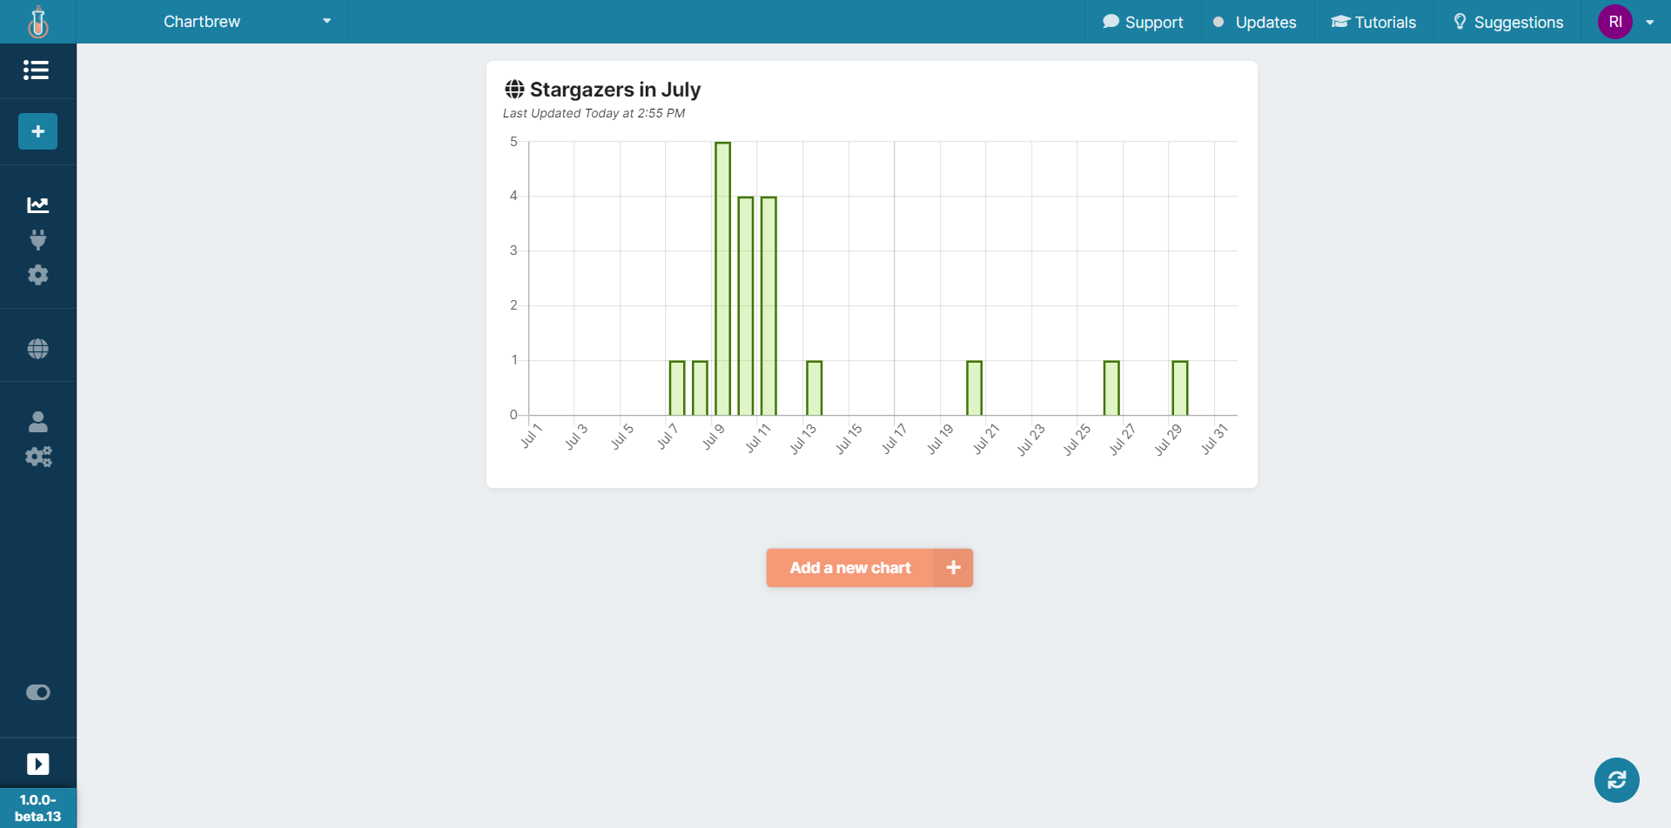Viewport: 1671px width, 828px height.
Task: Click the globe icon beside Stargazers in July
Action: pyautogui.click(x=513, y=89)
